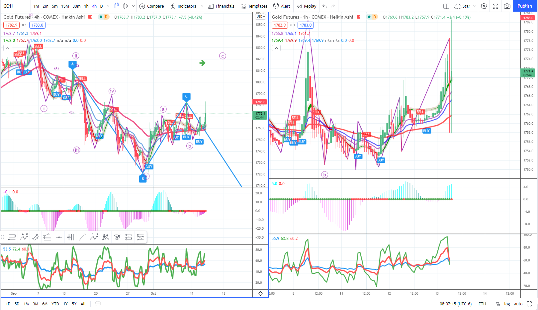
Task: Create a new Alert
Action: (x=282, y=6)
